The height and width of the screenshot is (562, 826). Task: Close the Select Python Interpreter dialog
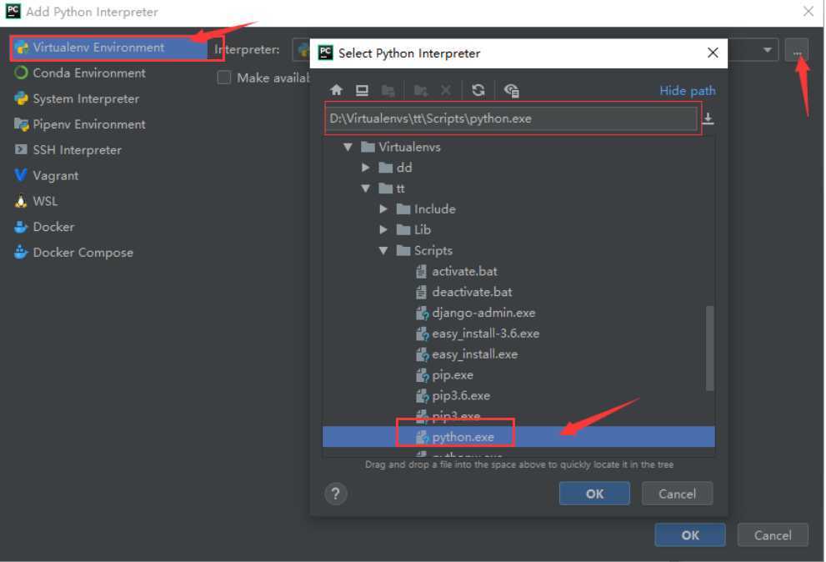point(712,53)
